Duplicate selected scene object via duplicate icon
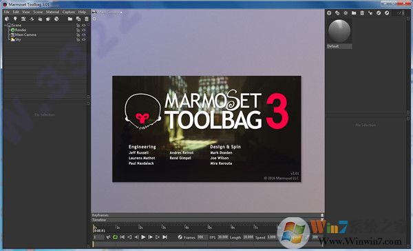Image resolution: width=413 pixels, height=251 pixels. coord(78,19)
